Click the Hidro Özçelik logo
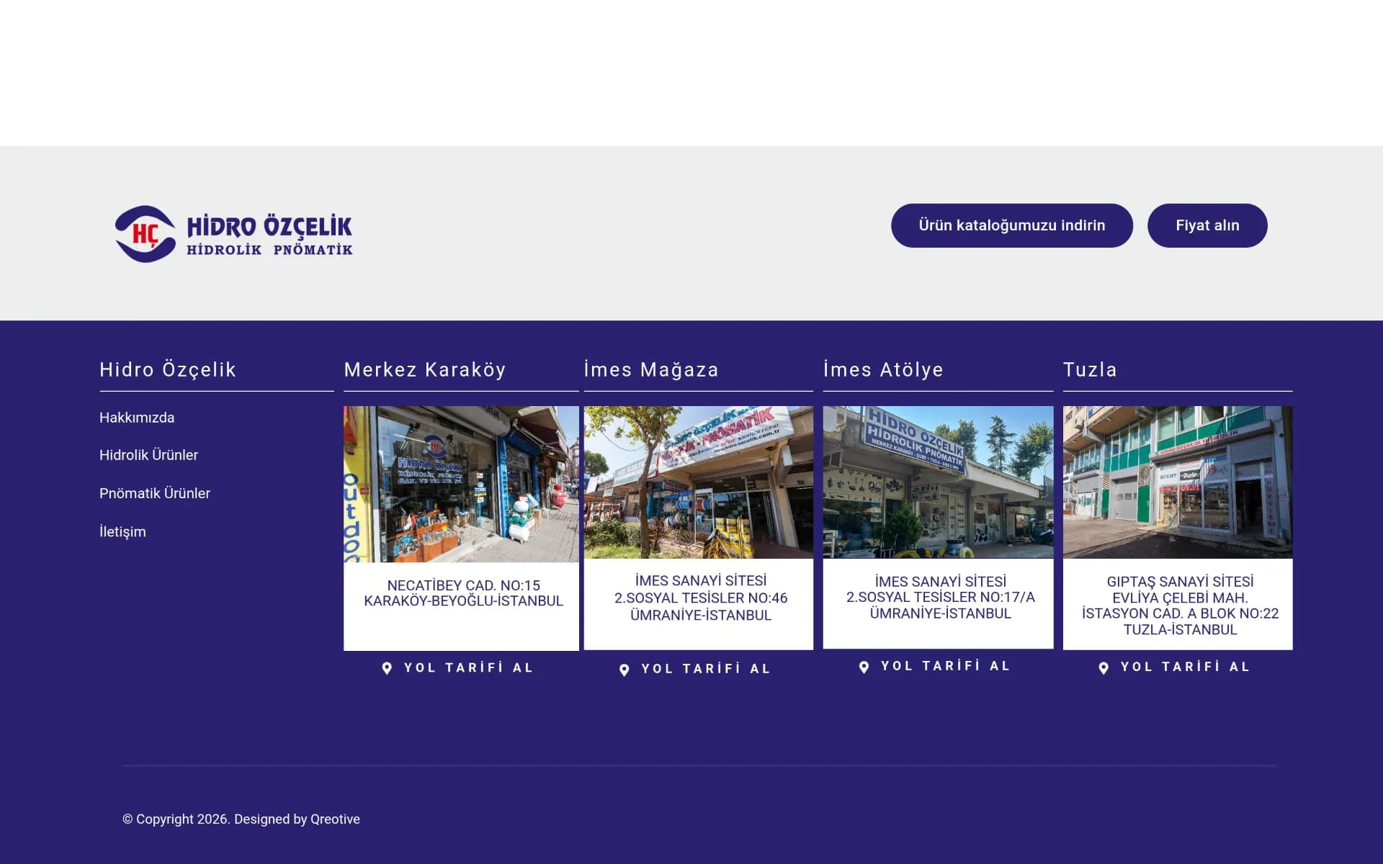 coord(234,234)
